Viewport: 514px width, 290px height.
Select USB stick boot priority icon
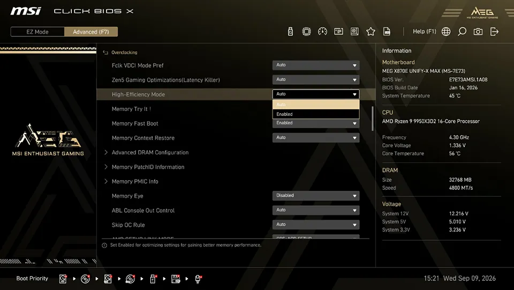(x=153, y=279)
